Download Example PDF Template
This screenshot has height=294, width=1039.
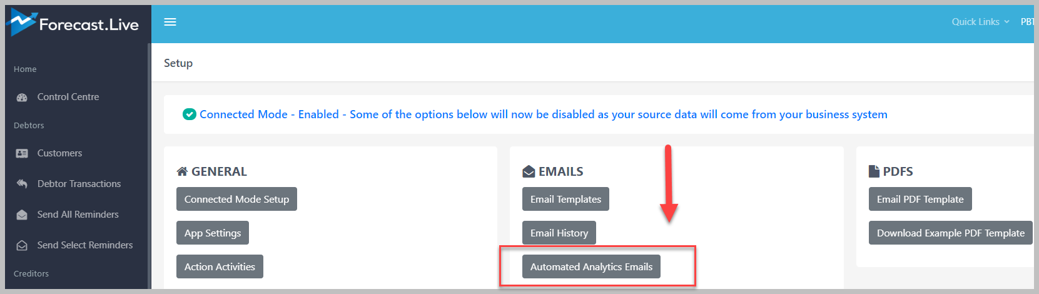(x=951, y=233)
